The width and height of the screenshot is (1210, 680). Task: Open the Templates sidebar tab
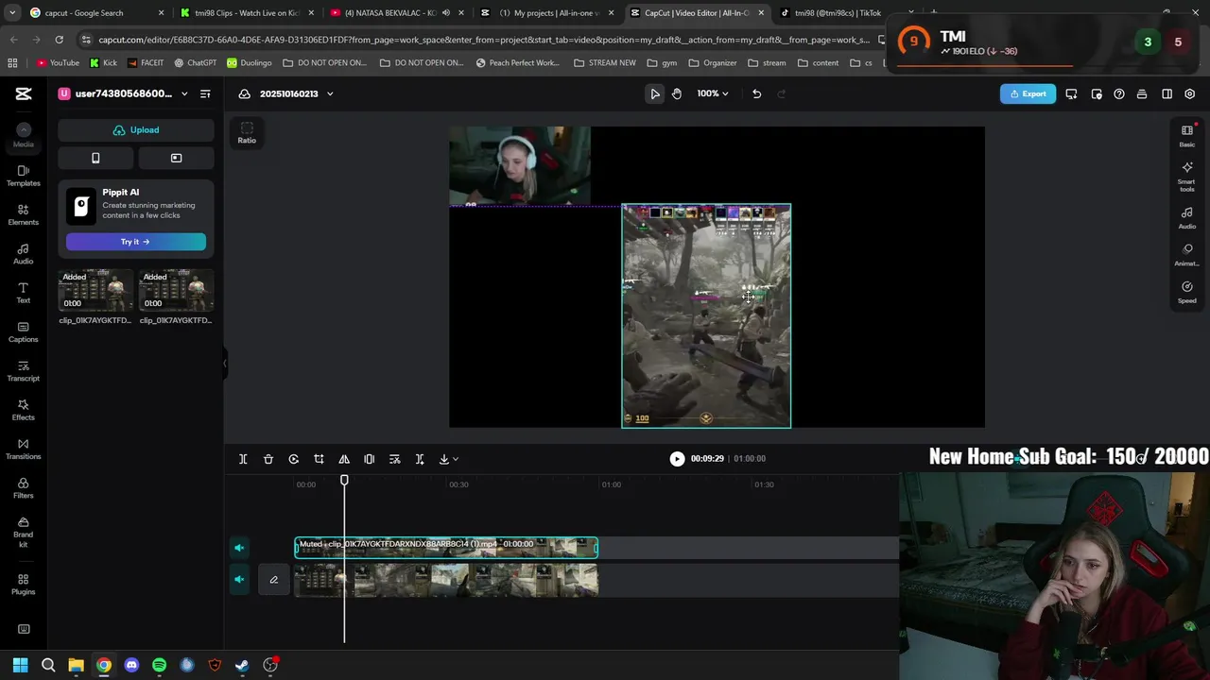pos(24,176)
